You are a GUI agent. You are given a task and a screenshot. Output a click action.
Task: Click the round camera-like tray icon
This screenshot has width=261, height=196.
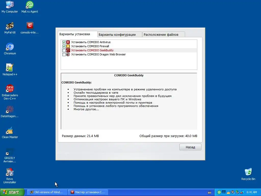[x=233, y=192]
